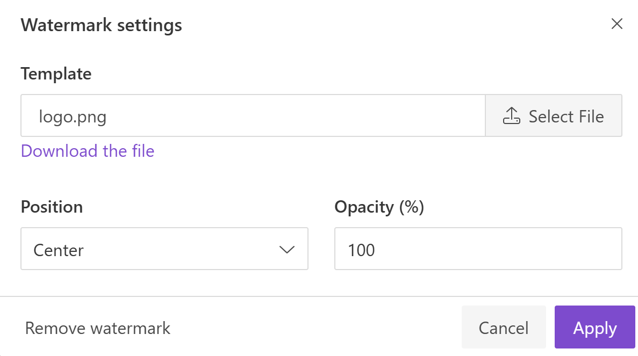Click the Watermark settings title text
Image resolution: width=638 pixels, height=356 pixels.
tap(101, 25)
